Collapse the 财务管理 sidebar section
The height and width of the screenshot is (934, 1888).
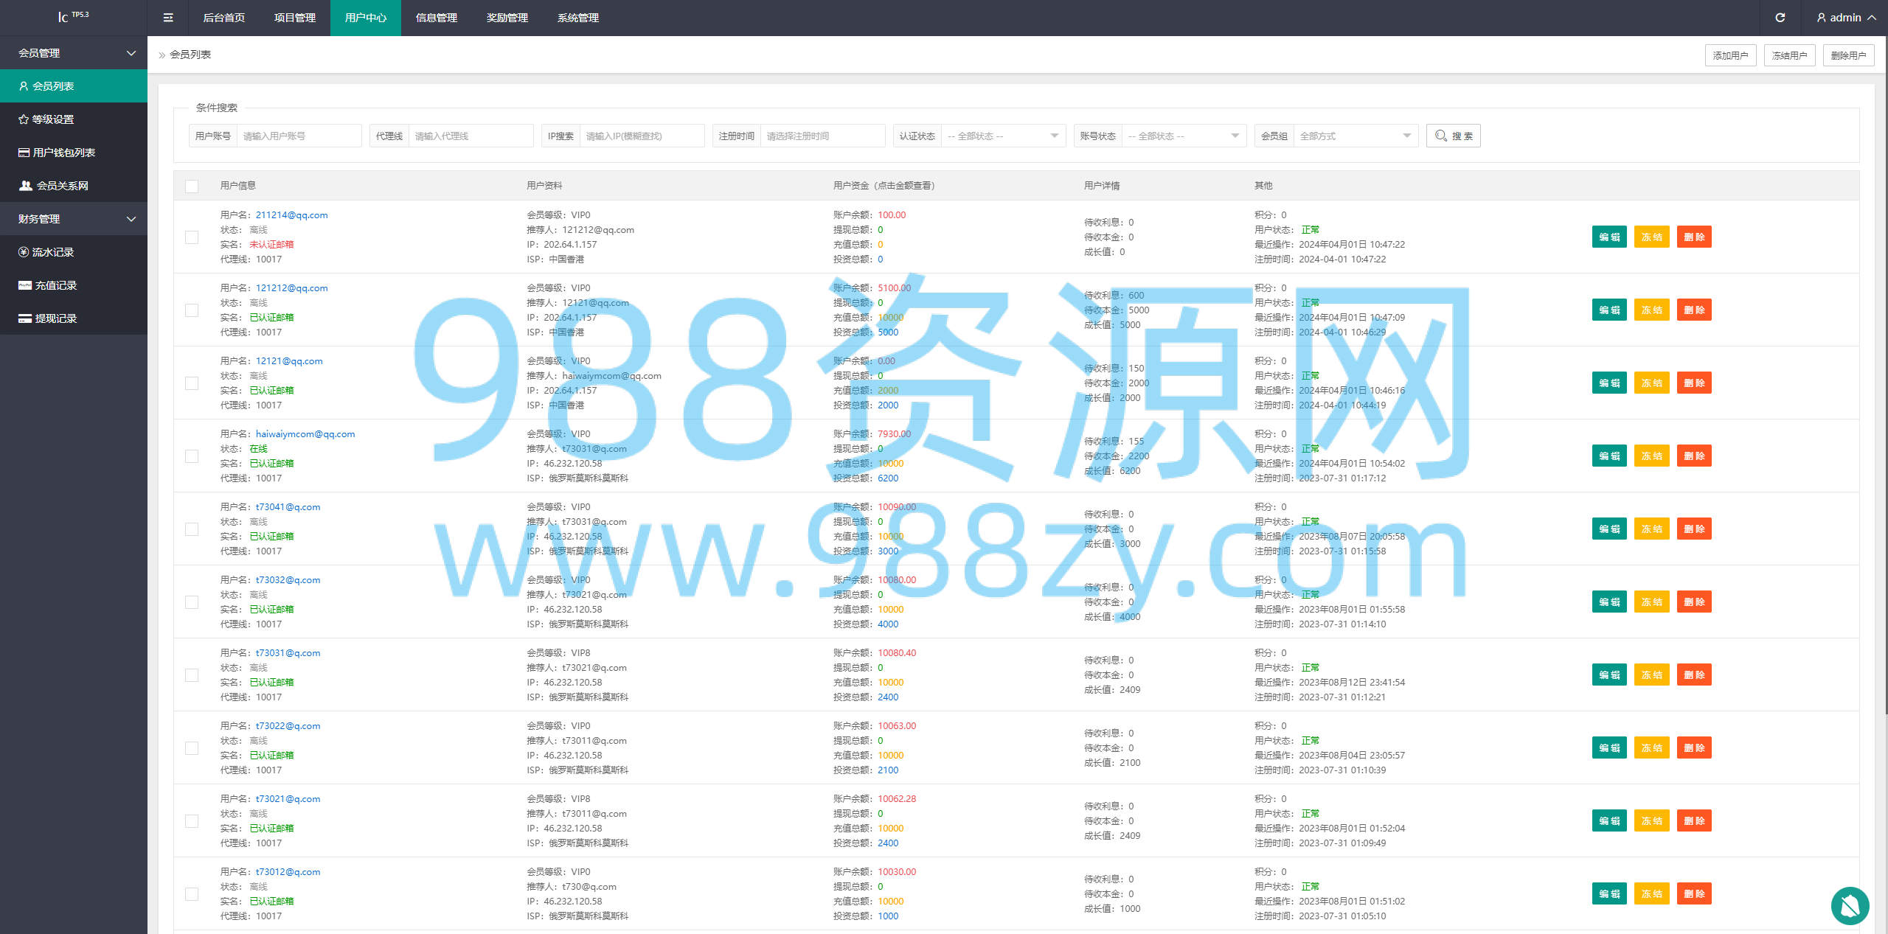[x=74, y=219]
